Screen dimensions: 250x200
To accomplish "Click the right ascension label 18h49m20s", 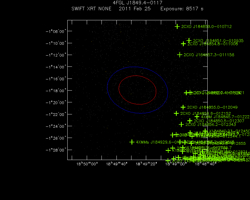I will [146, 164].
